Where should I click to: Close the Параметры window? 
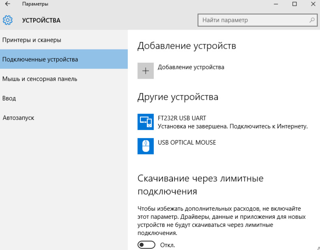[313, 4]
